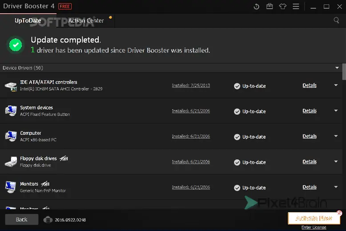The height and width of the screenshot is (231, 346).
Task: Click the Computer device icon
Action: pyautogui.click(x=11, y=136)
